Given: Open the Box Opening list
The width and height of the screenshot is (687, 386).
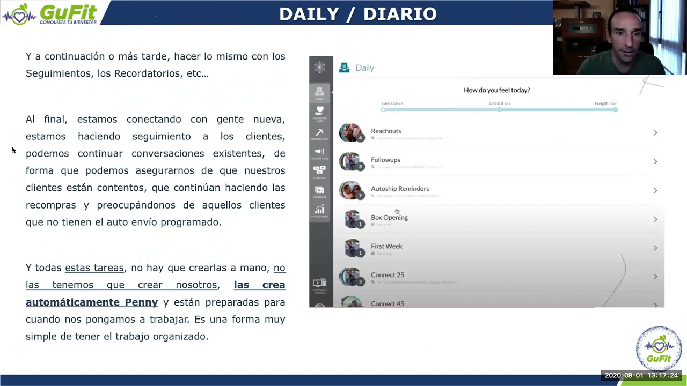Looking at the screenshot, I should pyautogui.click(x=500, y=219).
